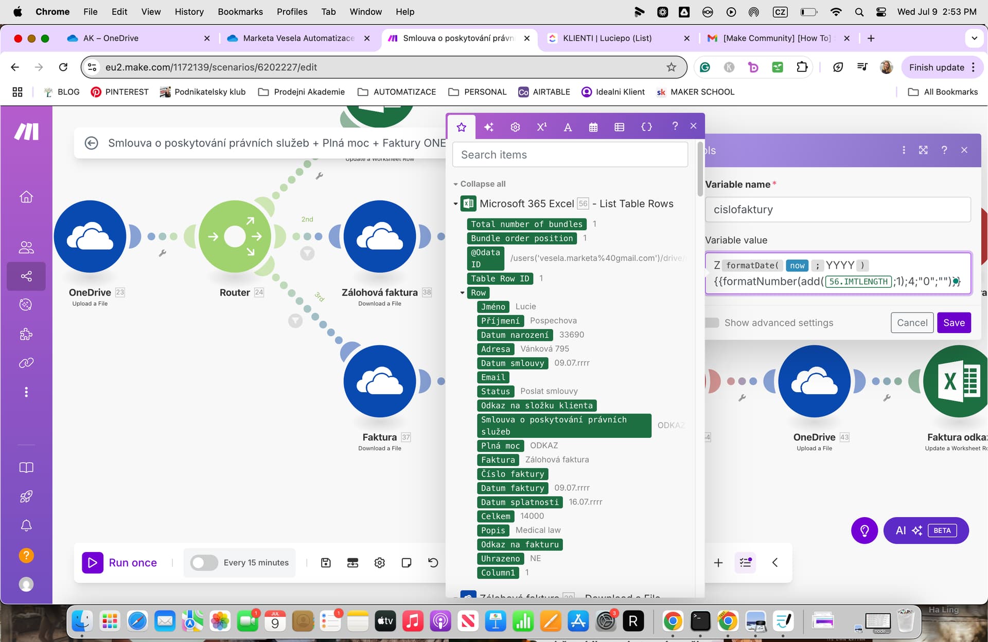
Task: Open the Math functions tab
Action: 541,127
